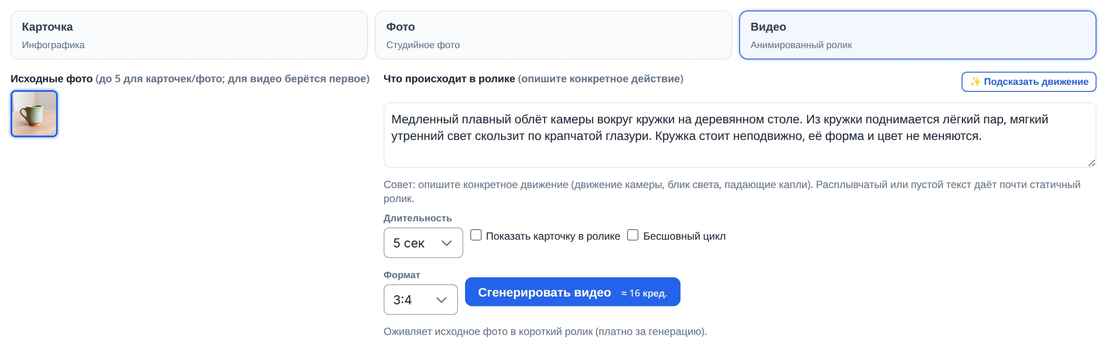The image size is (1107, 349).
Task: Click the Подсказать движение button
Action: pos(1029,82)
